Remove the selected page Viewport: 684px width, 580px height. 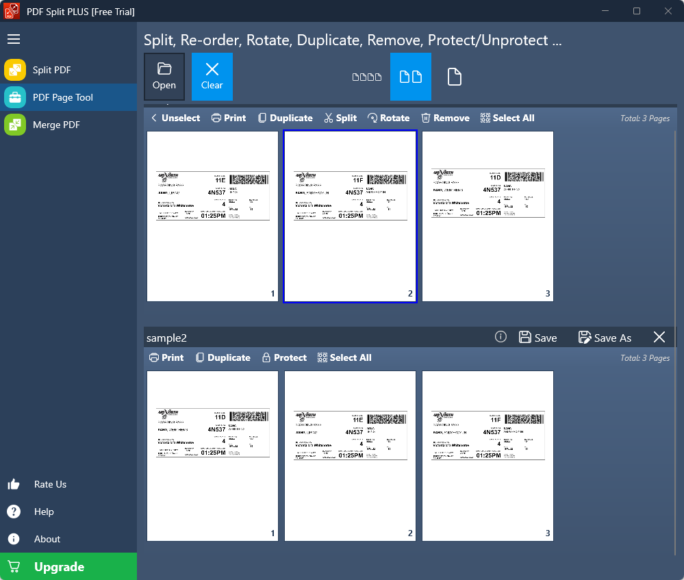click(x=445, y=118)
